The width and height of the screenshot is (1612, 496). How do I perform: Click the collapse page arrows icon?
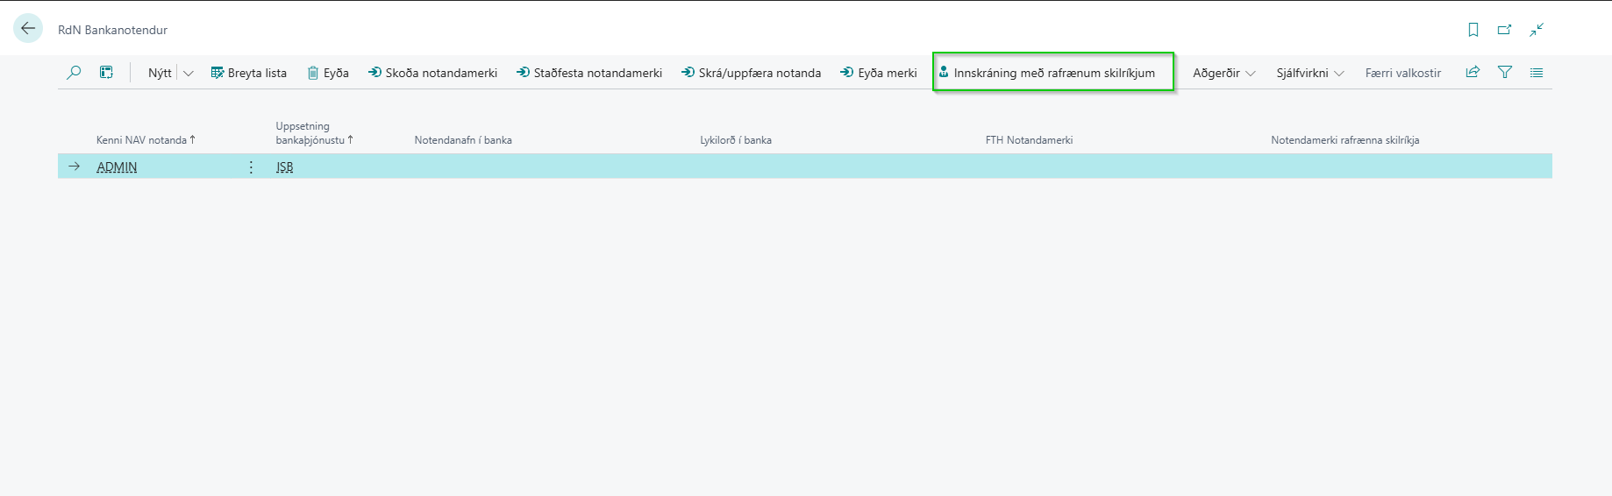pos(1537,30)
